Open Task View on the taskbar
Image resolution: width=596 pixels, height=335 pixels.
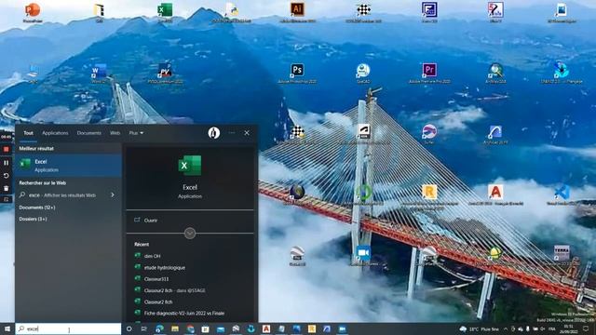pyautogui.click(x=144, y=328)
